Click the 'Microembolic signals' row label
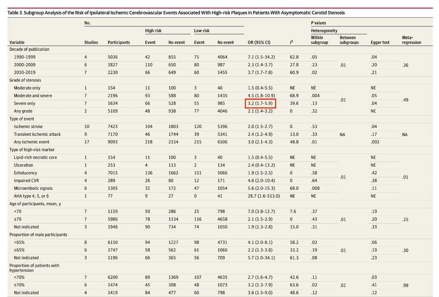 pos(33,188)
